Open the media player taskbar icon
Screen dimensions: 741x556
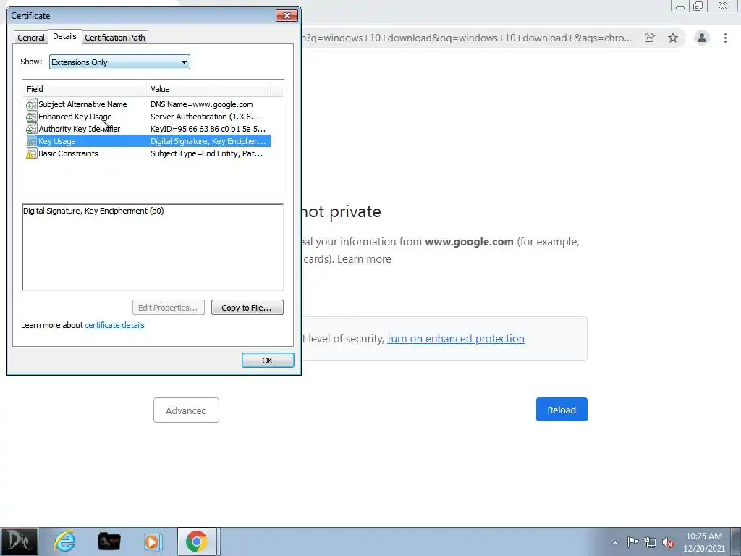tap(153, 542)
